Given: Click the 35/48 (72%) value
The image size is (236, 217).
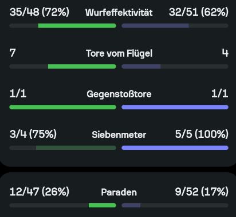Looking at the screenshot, I should point(40,12).
